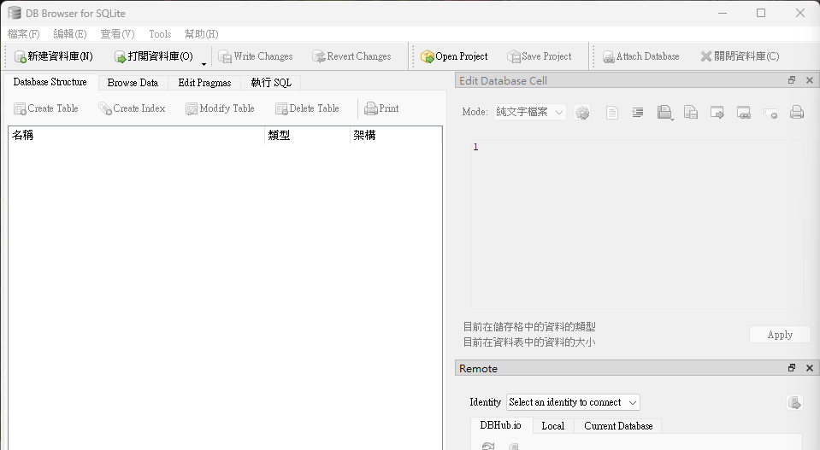This screenshot has height=450, width=820.
Task: Float the Edit Database Cell panel
Action: 792,80
